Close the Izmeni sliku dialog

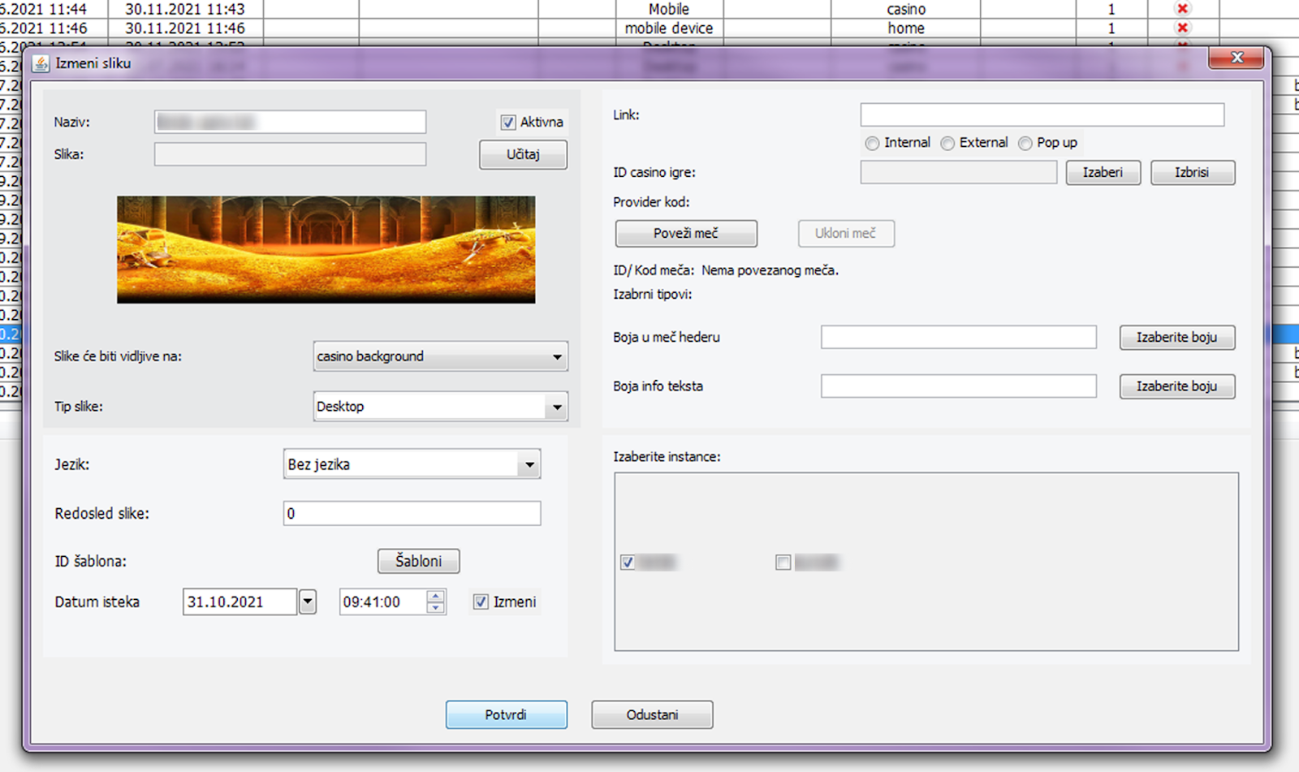[1236, 58]
